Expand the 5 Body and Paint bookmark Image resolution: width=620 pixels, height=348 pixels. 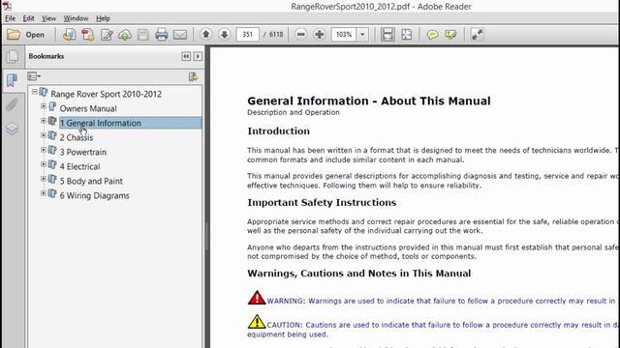click(x=44, y=179)
